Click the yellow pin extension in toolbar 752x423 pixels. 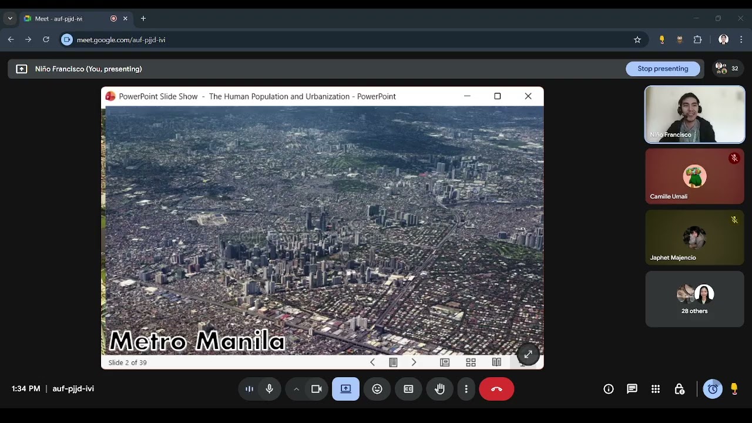[x=662, y=40]
